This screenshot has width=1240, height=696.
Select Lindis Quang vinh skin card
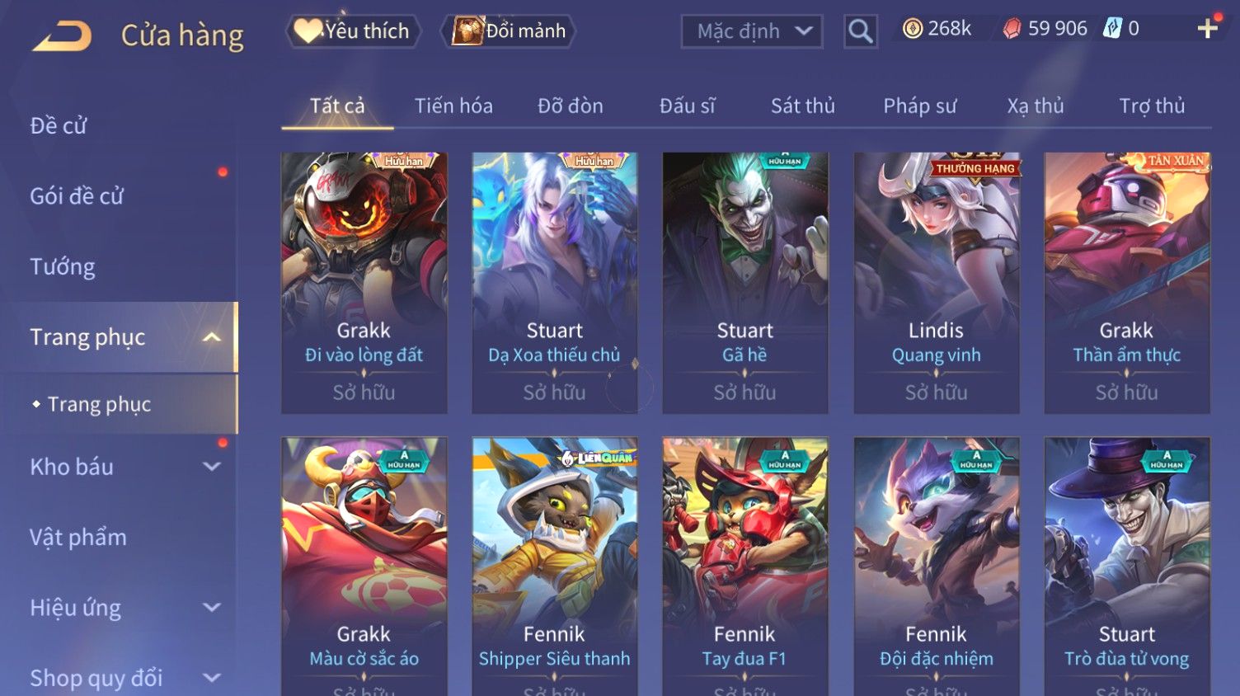[x=937, y=283]
